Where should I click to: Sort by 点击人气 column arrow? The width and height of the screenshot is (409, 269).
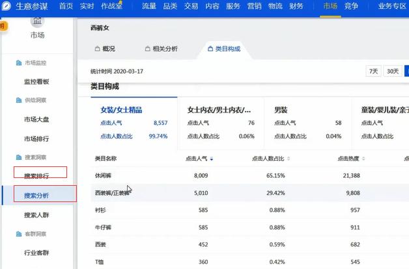pos(212,159)
